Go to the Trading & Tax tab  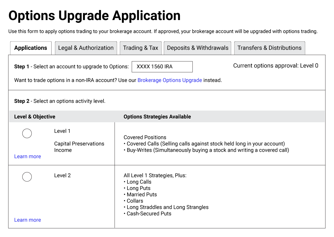pyautogui.click(x=141, y=48)
